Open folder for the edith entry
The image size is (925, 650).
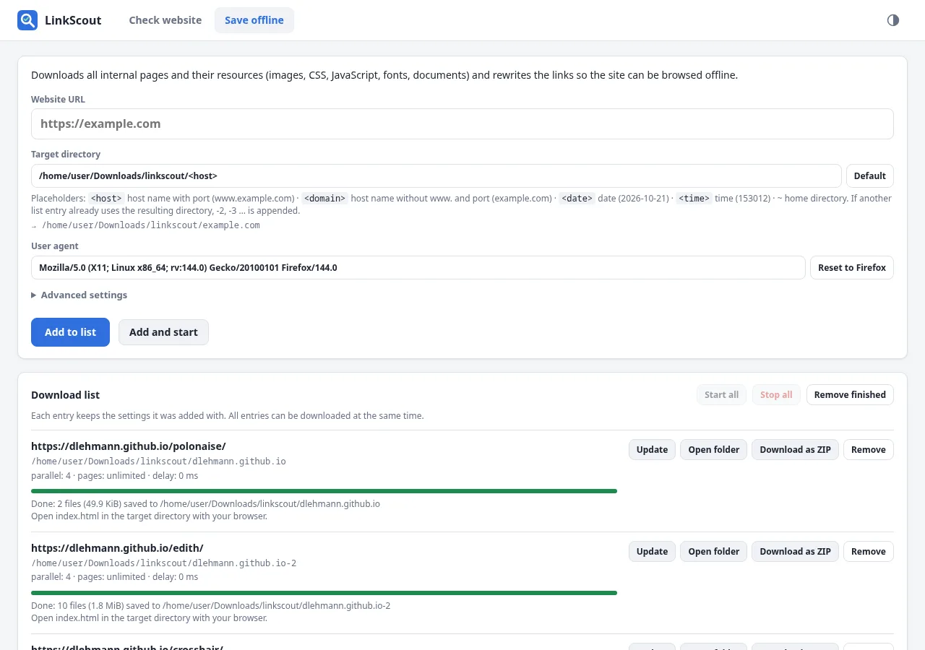coord(714,552)
